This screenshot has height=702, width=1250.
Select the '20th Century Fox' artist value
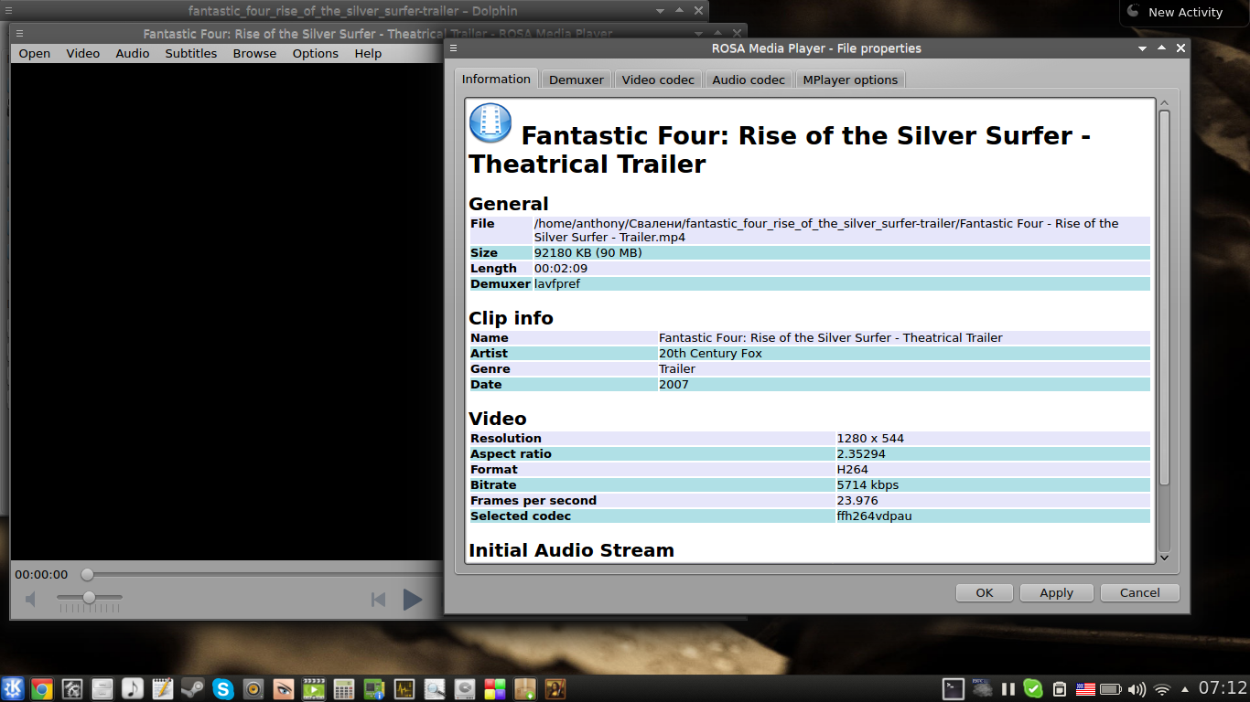tap(710, 353)
